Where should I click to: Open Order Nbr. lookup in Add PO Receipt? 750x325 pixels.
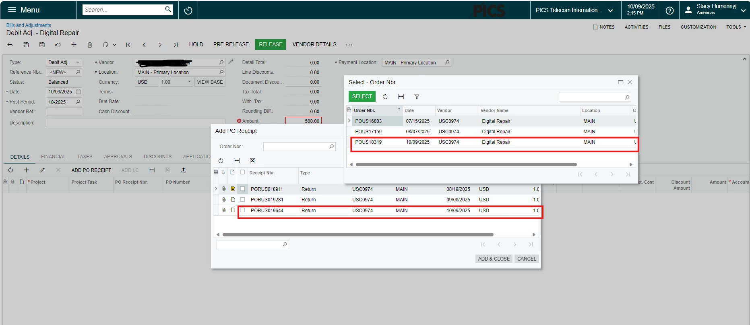332,147
